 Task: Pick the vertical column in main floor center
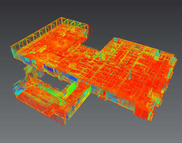[130, 74]
